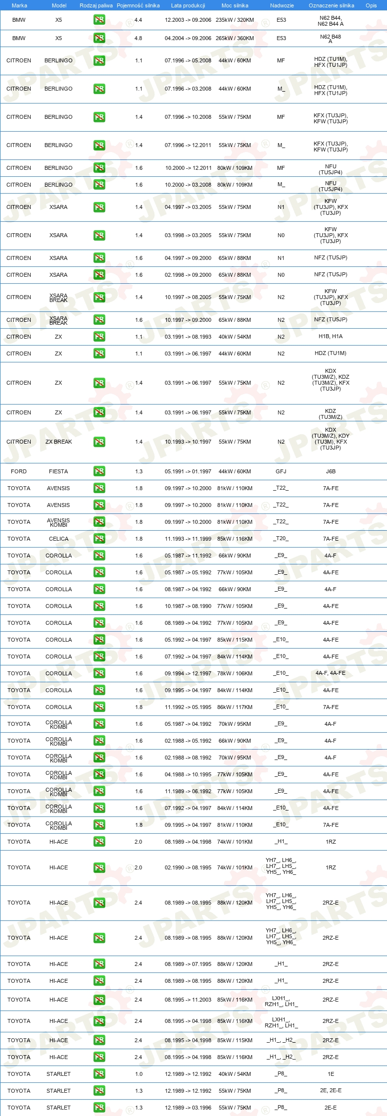Screen dimensions: 387x1116
Task: Select the fuel icon in the TOYOTA CELICA row
Action: (x=99, y=539)
